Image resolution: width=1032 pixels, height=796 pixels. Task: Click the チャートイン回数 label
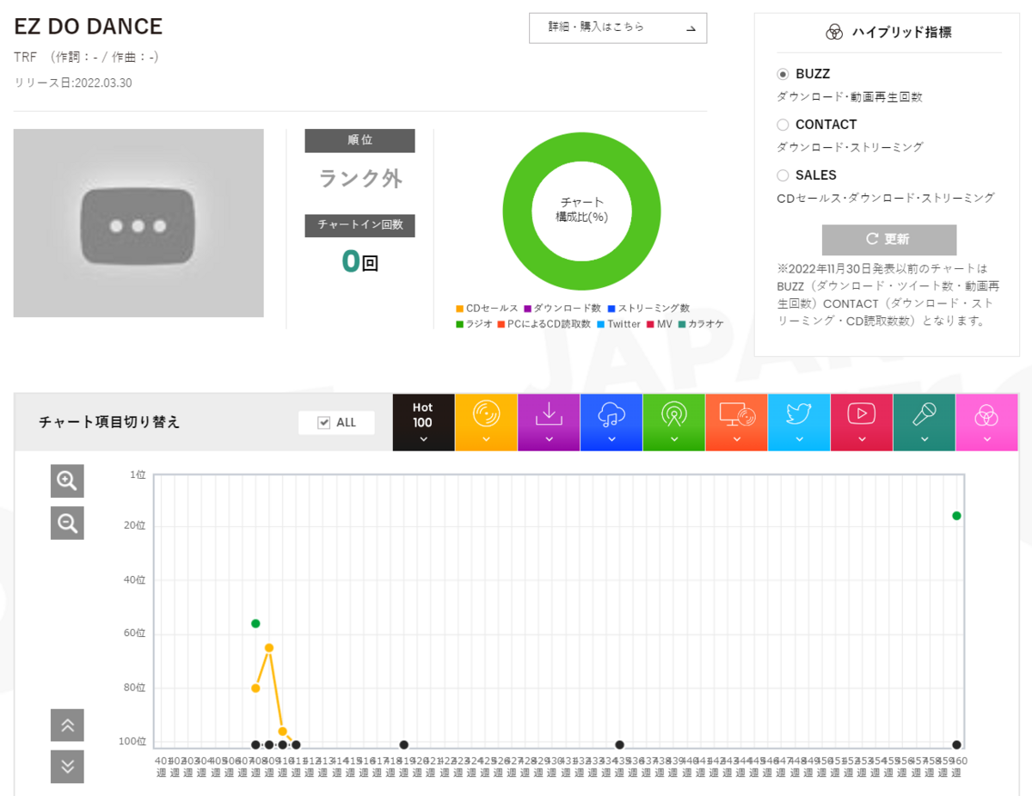(360, 225)
